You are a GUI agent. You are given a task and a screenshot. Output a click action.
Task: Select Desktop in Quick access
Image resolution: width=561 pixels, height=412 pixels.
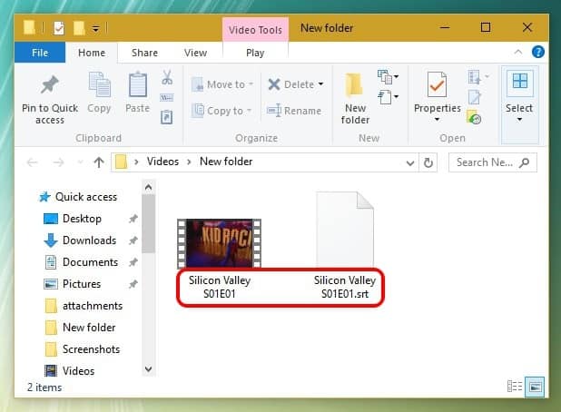pos(82,219)
